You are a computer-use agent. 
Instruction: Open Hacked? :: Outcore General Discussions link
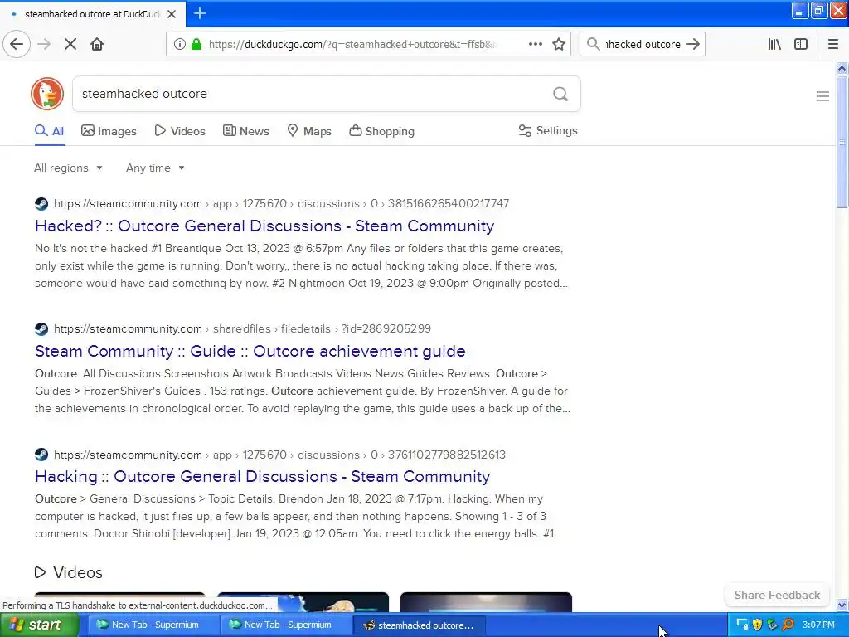coord(264,226)
